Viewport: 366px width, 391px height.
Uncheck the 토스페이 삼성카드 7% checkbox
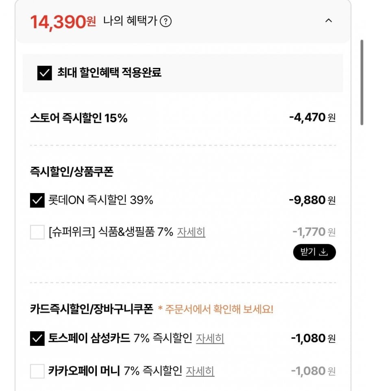click(x=37, y=338)
